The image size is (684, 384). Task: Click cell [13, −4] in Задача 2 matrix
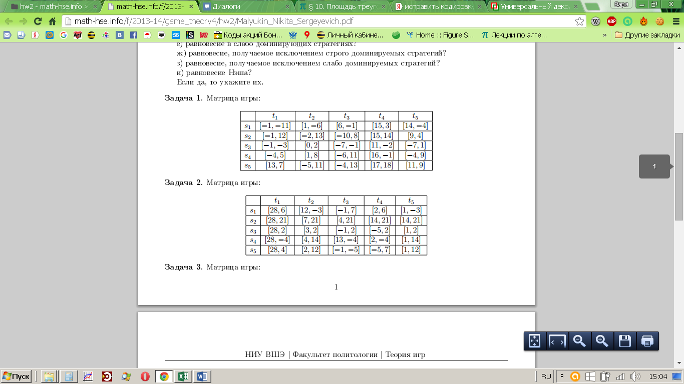346,240
